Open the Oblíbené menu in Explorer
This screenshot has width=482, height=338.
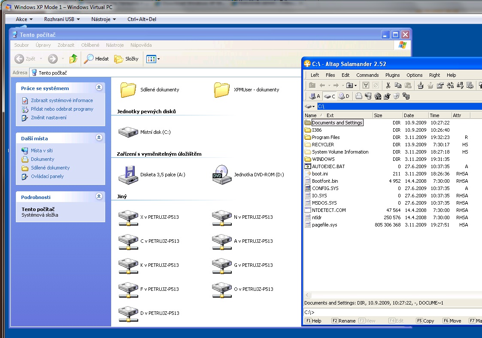pos(90,45)
